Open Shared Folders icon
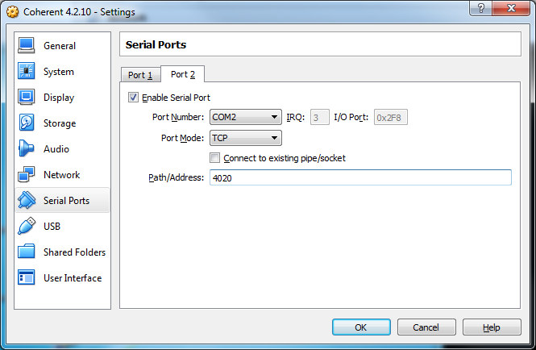Image resolution: width=536 pixels, height=350 pixels. click(x=27, y=252)
